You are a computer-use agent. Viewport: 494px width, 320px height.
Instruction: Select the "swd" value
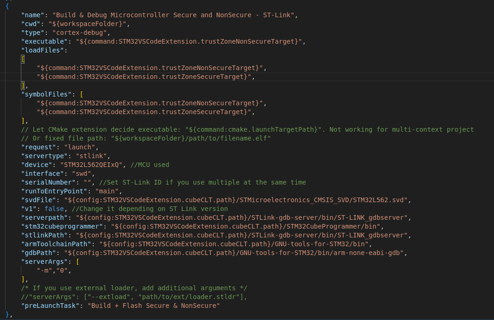(82, 174)
